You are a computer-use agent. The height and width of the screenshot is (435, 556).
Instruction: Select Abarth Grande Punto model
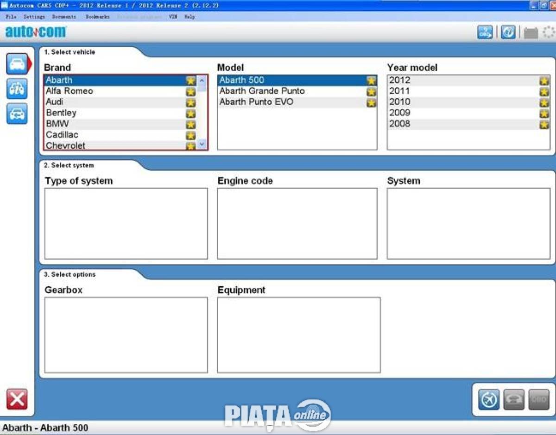[297, 91]
